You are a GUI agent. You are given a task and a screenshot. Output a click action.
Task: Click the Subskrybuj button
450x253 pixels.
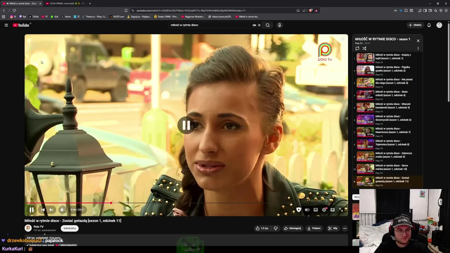(70, 228)
